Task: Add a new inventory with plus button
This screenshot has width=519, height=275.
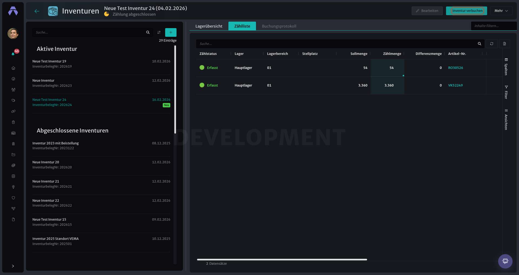Action: (171, 32)
